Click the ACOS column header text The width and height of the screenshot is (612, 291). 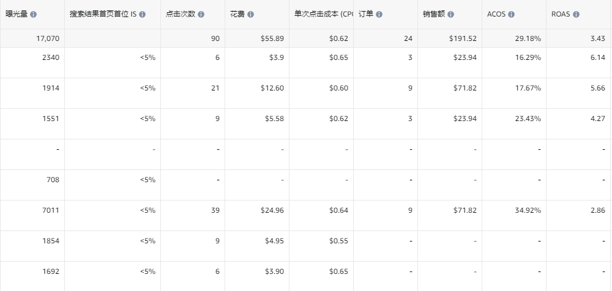click(x=496, y=14)
